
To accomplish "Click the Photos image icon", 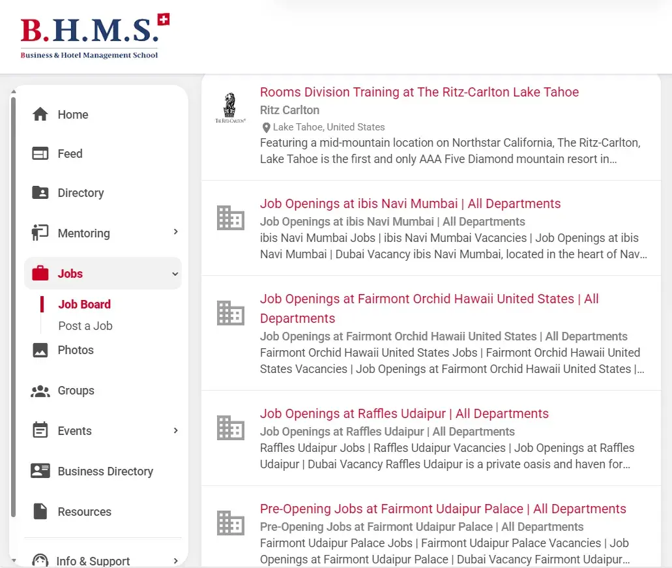I will coord(40,350).
